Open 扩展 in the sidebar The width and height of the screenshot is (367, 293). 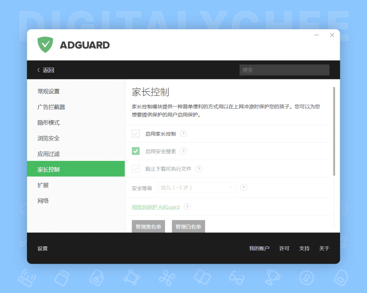(76, 185)
